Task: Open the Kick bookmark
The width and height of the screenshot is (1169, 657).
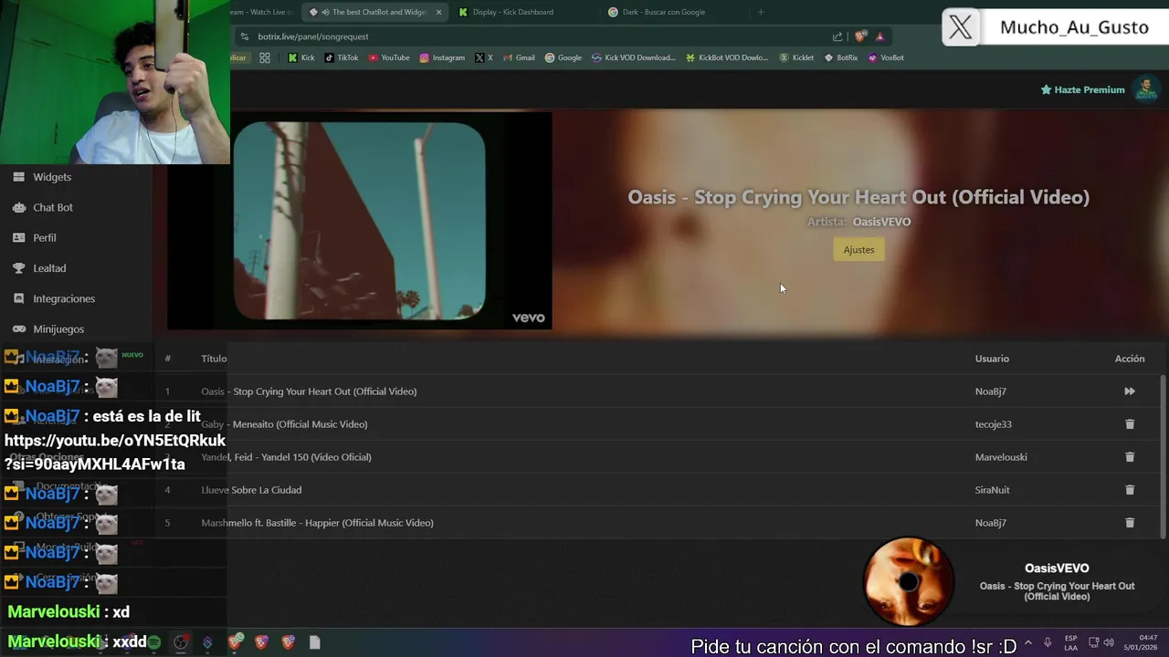Action: point(301,57)
